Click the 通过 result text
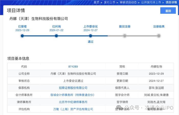Viewport: 179px width, 115px height. coord(91,42)
